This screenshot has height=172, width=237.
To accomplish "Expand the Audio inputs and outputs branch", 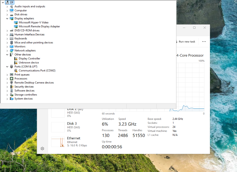I will coord(7,6).
